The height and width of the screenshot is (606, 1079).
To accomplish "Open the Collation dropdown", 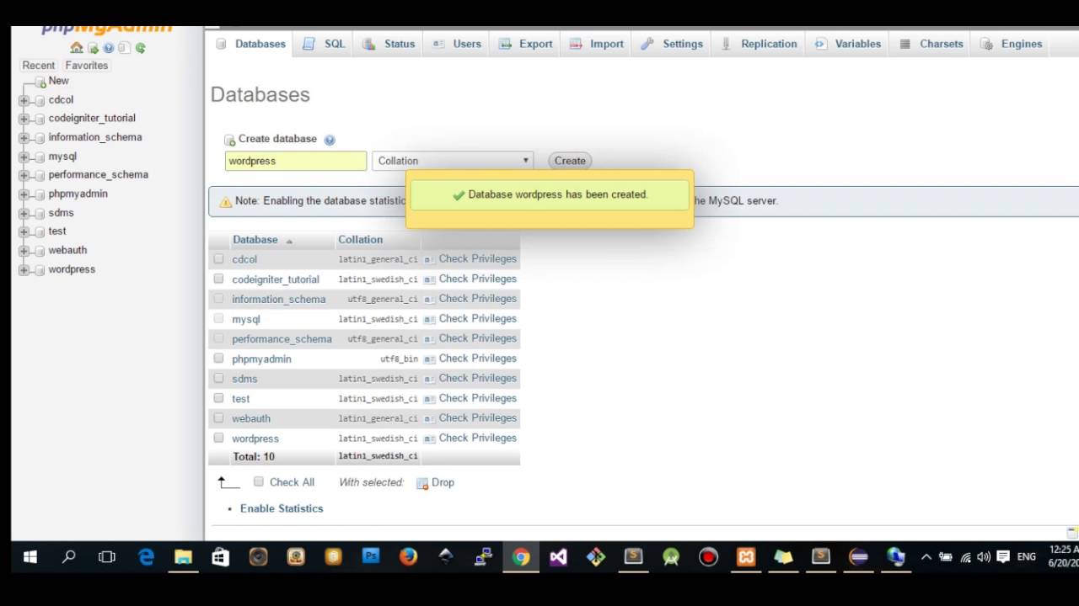I will [x=453, y=161].
